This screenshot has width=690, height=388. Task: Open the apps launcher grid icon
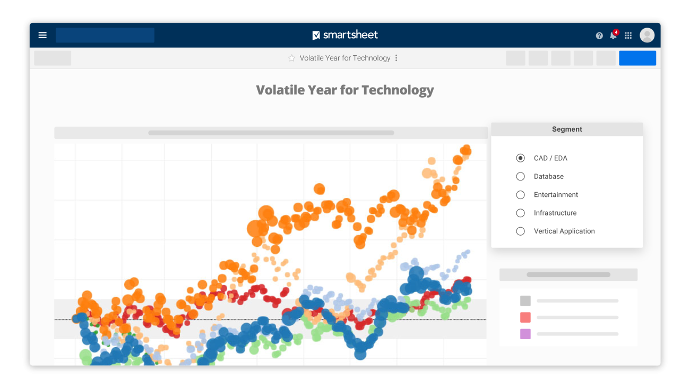point(627,35)
